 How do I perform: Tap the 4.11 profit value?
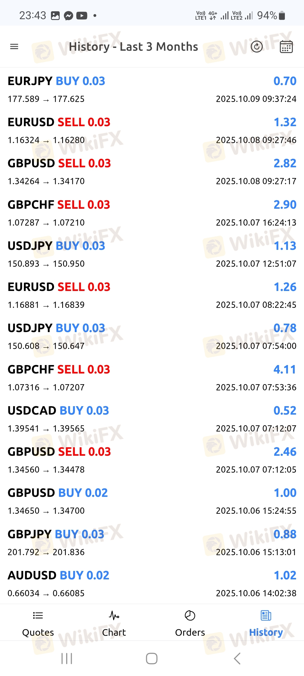coord(285,370)
